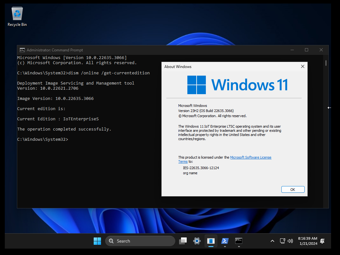Click 'The operation completed successfully.' text
The height and width of the screenshot is (255, 340).
(64, 129)
